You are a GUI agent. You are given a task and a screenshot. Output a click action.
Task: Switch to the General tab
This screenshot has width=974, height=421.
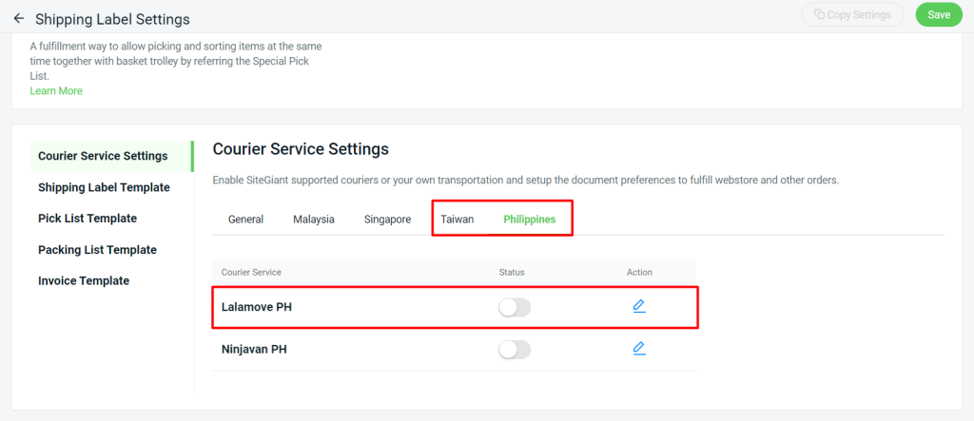point(246,220)
